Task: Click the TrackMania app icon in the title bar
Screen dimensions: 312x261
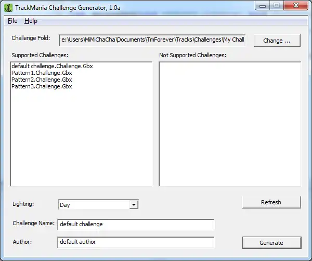Action: coord(8,8)
